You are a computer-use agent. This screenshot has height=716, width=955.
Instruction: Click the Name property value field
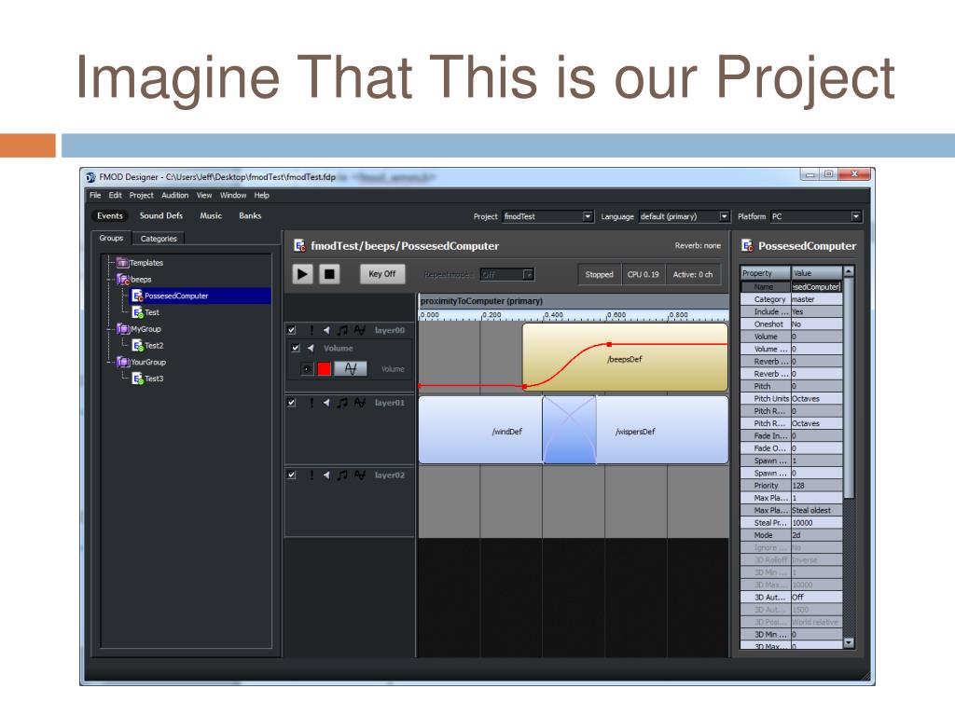[816, 287]
